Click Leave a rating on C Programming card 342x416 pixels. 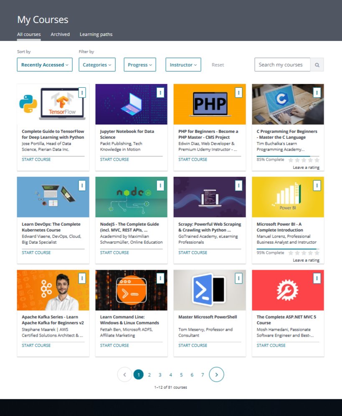(306, 167)
